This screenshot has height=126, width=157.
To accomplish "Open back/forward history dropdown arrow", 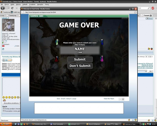I will point(9,8).
